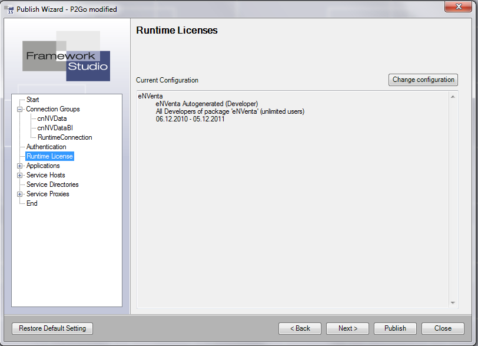Click the eNVenta package line

point(150,97)
